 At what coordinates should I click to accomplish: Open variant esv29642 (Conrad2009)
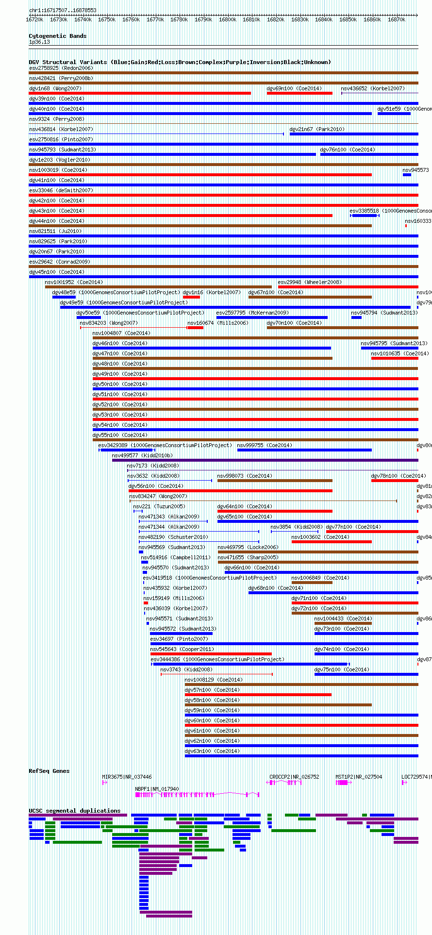60,262
